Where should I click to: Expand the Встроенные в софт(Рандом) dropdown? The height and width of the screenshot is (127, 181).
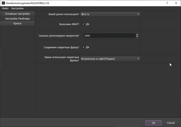(110, 59)
